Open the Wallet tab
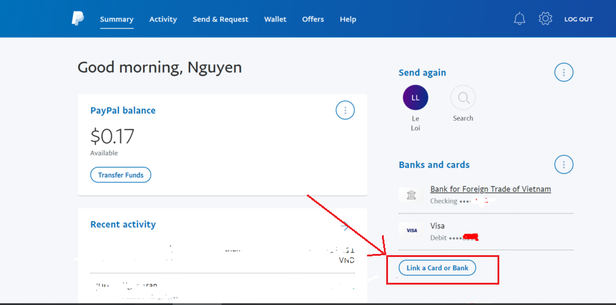 [x=275, y=19]
